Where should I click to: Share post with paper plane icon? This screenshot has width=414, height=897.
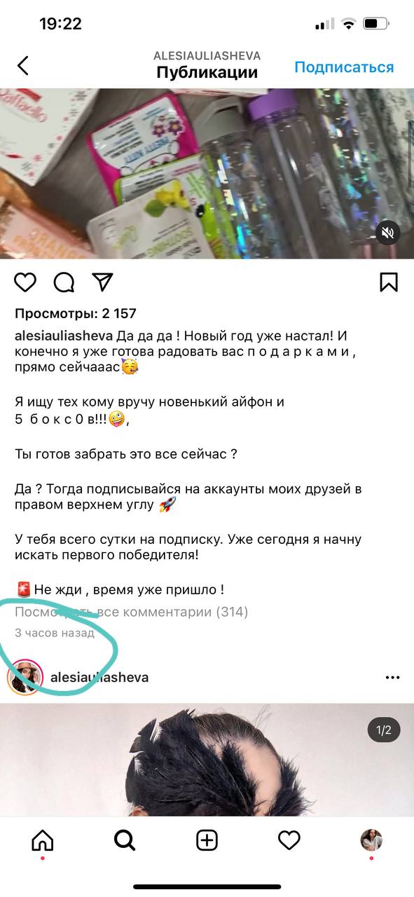point(103,282)
